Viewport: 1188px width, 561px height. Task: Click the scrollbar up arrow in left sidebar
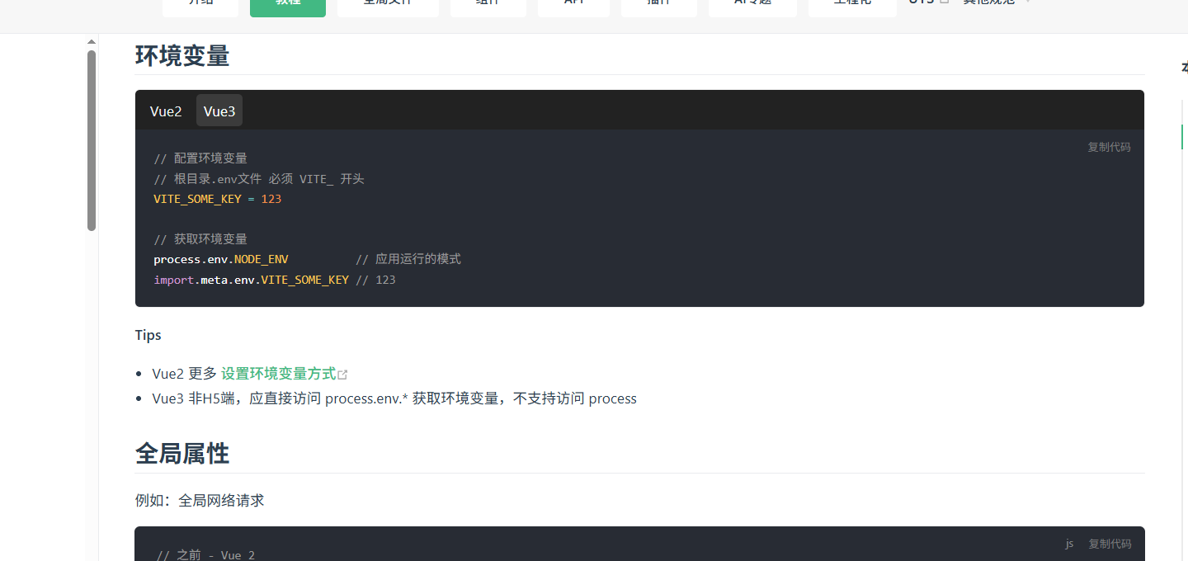(92, 42)
